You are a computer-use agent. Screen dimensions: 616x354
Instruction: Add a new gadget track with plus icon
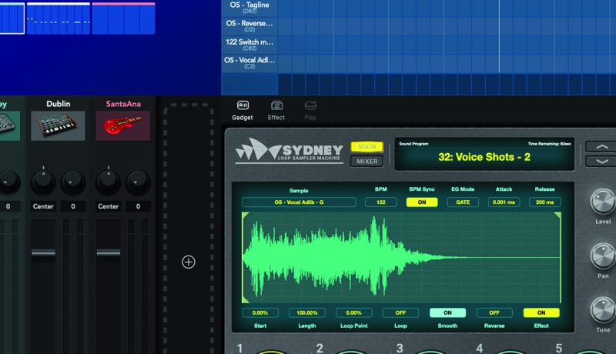click(189, 262)
